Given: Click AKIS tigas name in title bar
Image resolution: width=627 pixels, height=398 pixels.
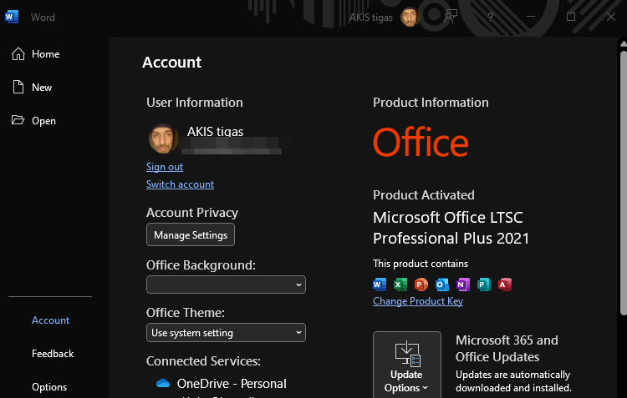Looking at the screenshot, I should tap(370, 18).
